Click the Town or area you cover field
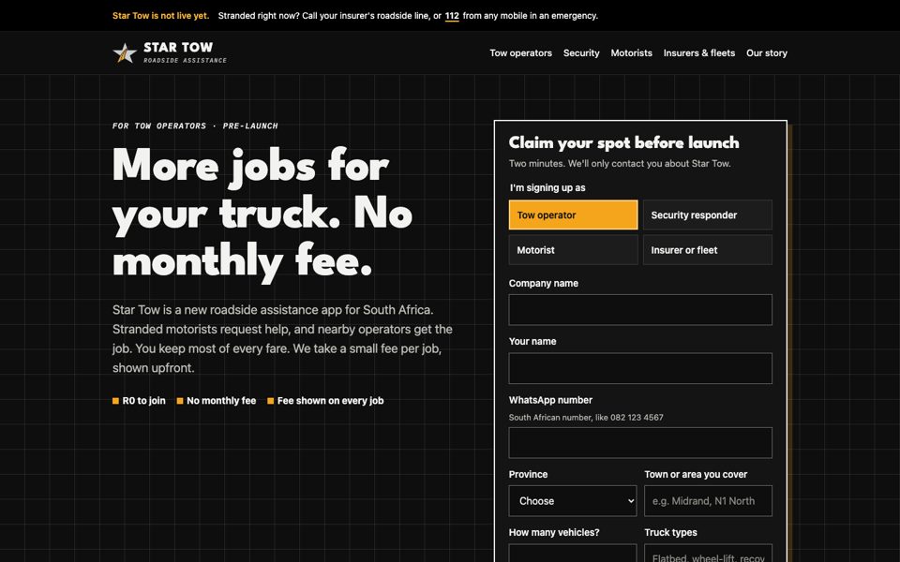Image resolution: width=900 pixels, height=562 pixels. pyautogui.click(x=708, y=500)
